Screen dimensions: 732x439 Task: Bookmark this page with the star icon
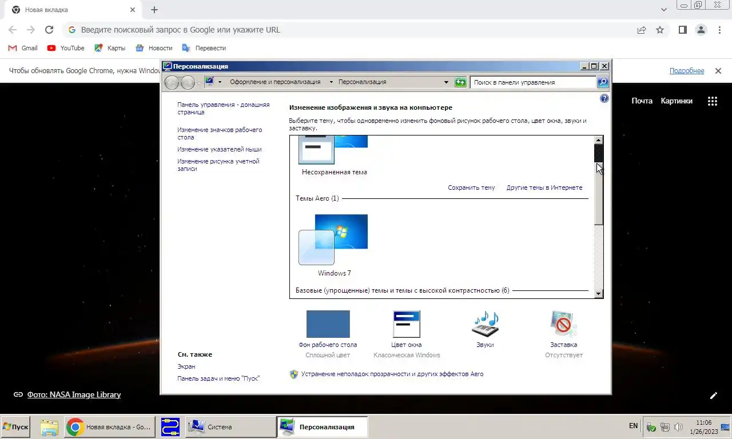point(660,30)
